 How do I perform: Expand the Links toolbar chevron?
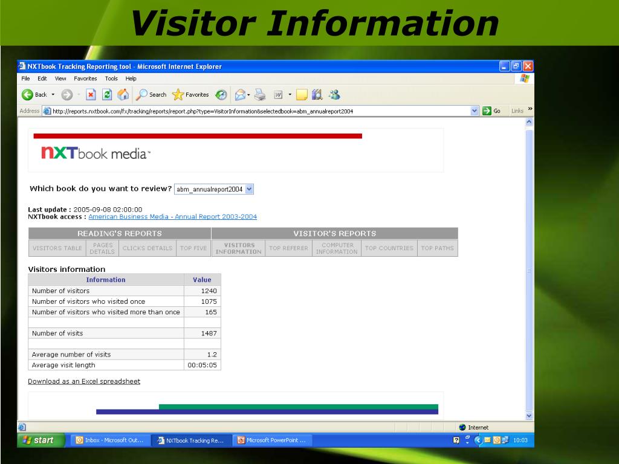(530, 109)
